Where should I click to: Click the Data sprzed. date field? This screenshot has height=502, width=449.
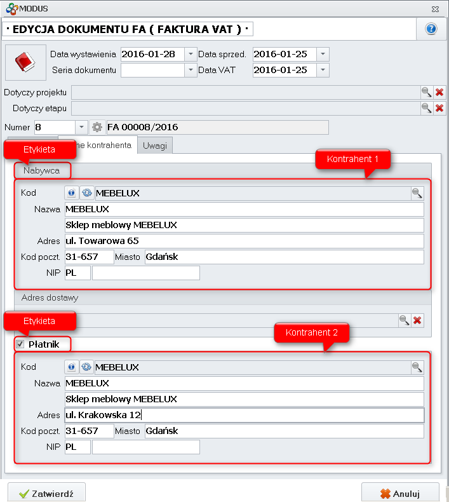point(285,54)
